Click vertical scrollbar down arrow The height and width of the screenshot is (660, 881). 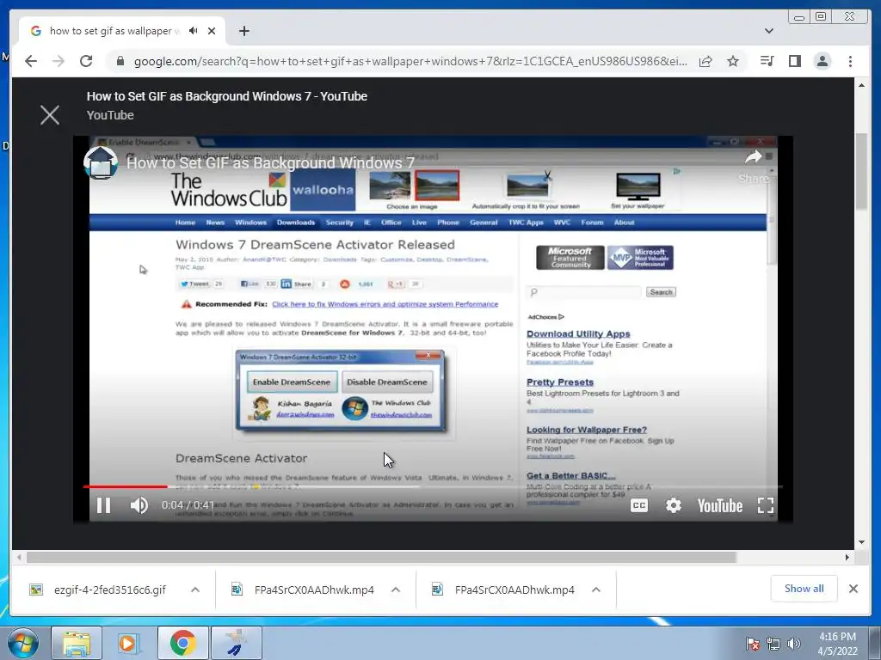click(x=861, y=542)
